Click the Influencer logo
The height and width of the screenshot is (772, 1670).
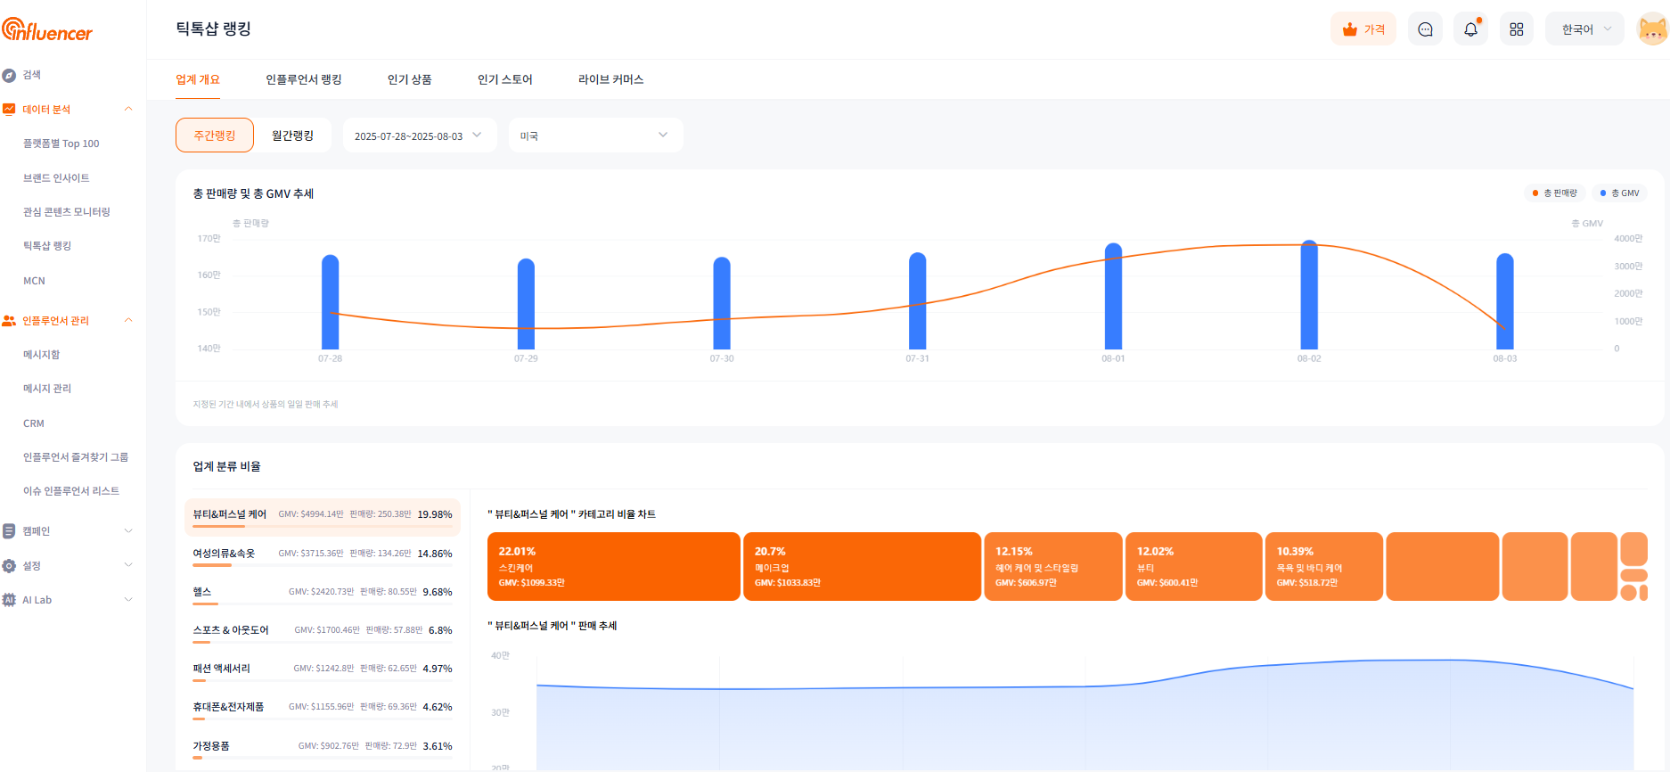(47, 30)
